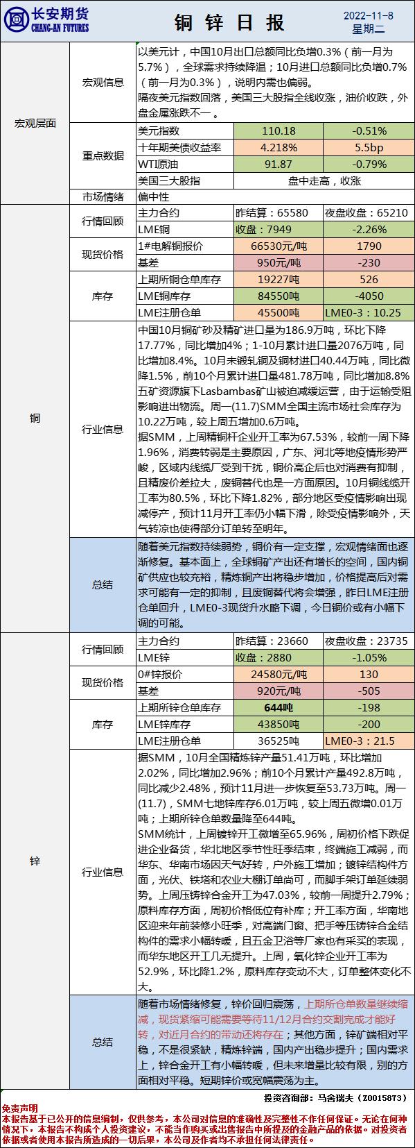Select the report title 铜锌日报
Image resolution: width=415 pixels, height=1148 pixels.
coord(229,22)
